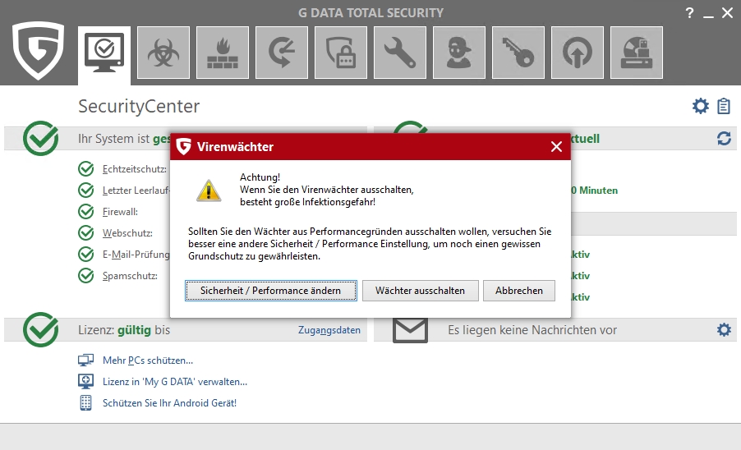This screenshot has width=741, height=450.
Task: Click Sicherheit / Performance ändern button
Action: coord(271,291)
